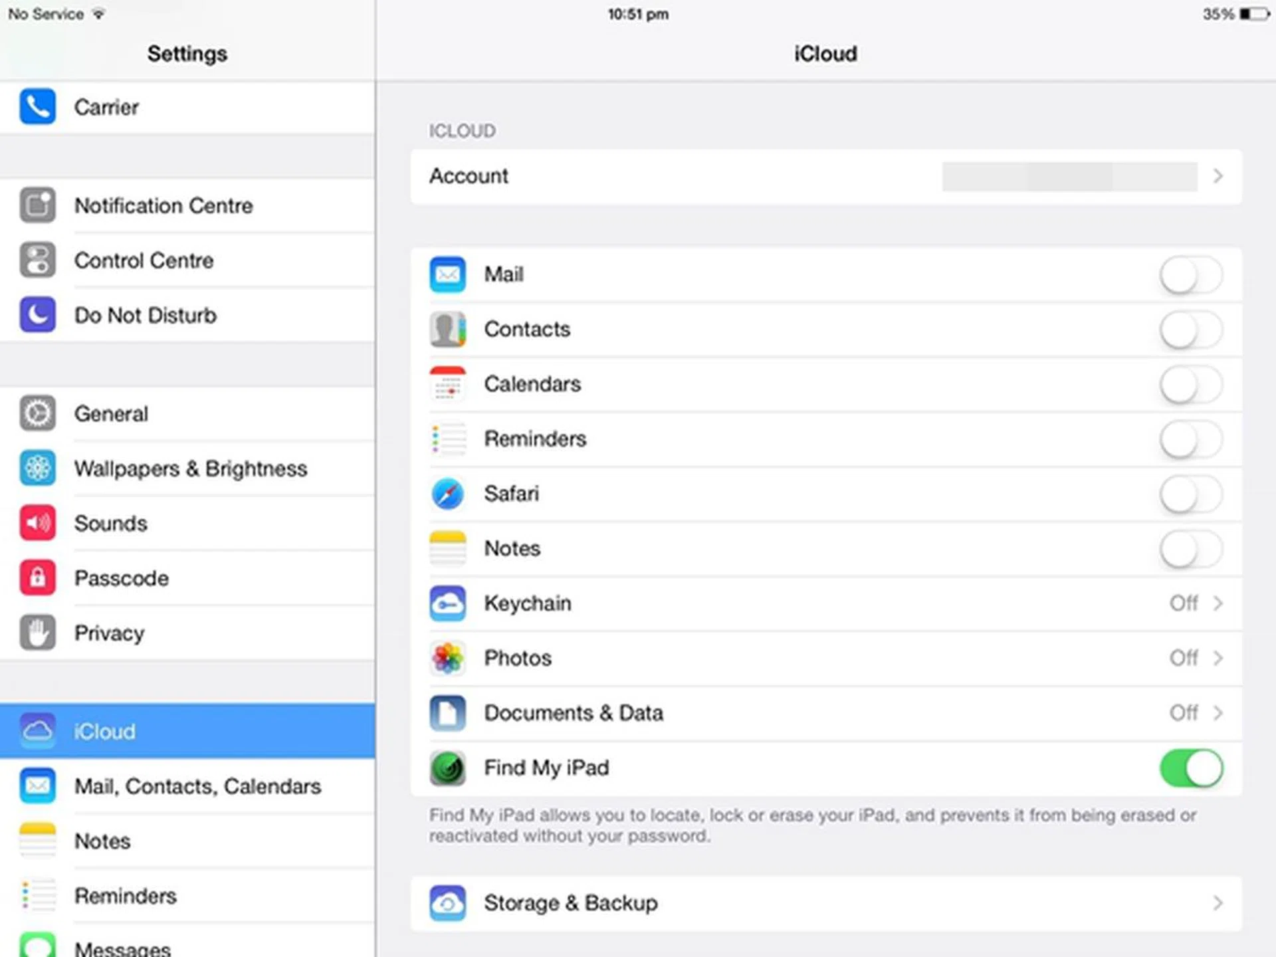Click the Notes icon in iCloud settings
Image resolution: width=1276 pixels, height=957 pixels.
point(447,548)
